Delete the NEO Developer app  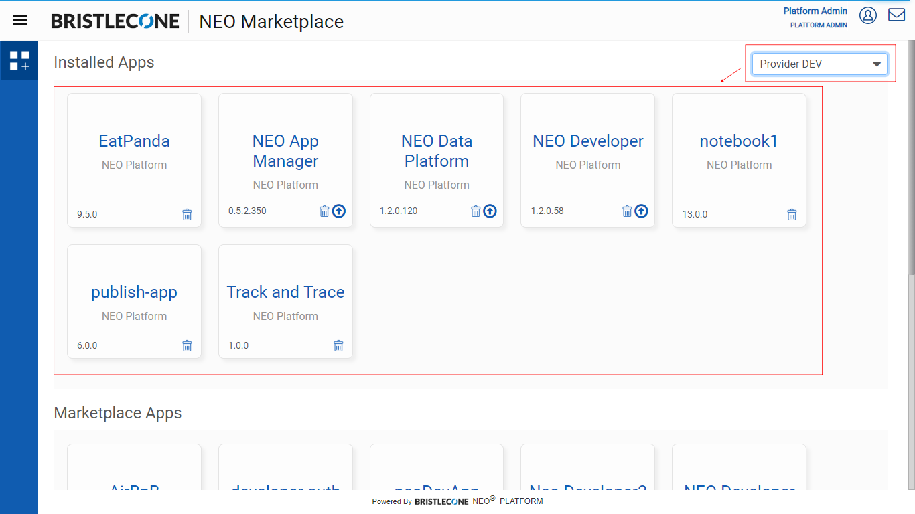click(x=627, y=211)
